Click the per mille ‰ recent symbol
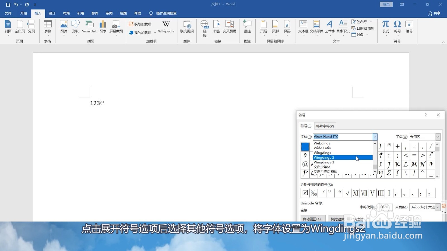Image resolution: width=447 pixels, height=251 pixels. (x=314, y=193)
